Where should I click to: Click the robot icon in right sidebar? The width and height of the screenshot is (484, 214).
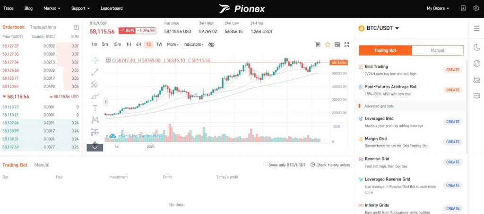tap(476, 80)
